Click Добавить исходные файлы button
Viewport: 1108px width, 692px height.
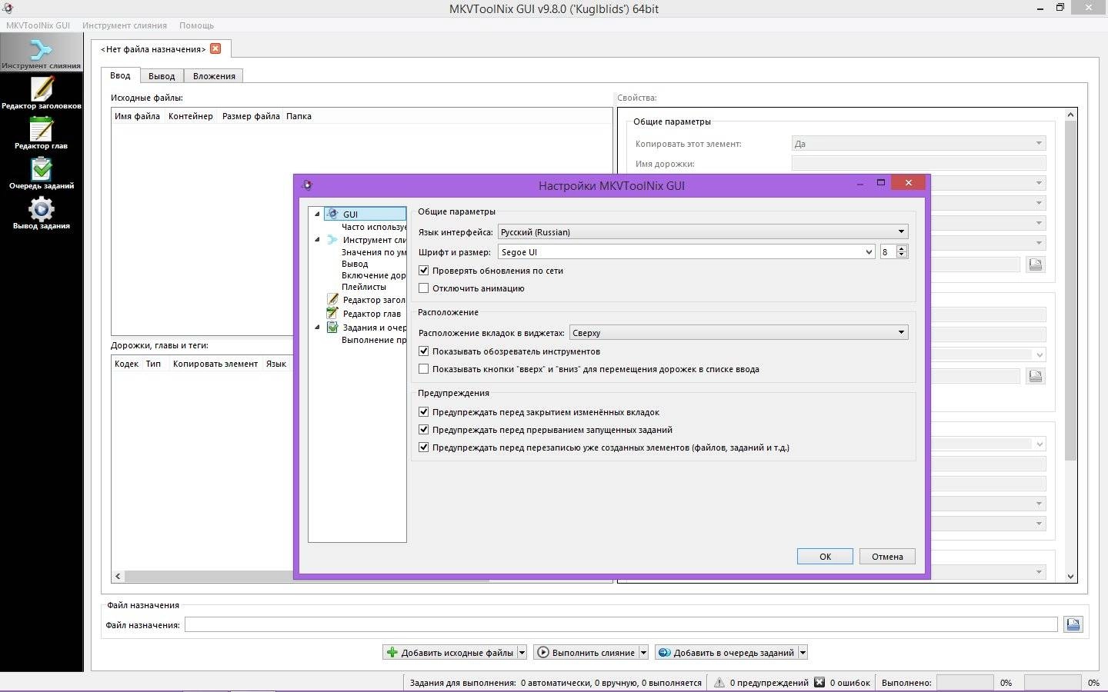pyautogui.click(x=449, y=652)
